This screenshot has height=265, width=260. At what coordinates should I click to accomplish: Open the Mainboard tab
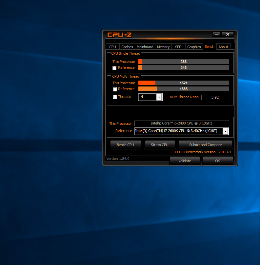(x=145, y=47)
